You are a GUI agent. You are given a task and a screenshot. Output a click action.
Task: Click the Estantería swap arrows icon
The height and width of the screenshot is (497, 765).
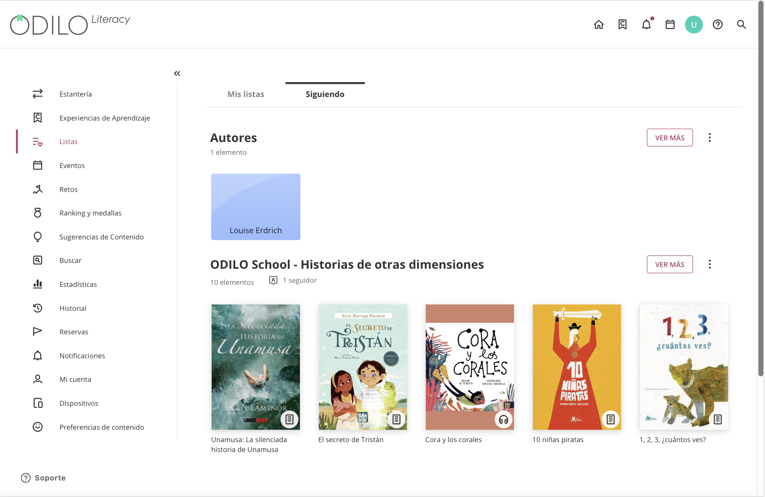(38, 94)
